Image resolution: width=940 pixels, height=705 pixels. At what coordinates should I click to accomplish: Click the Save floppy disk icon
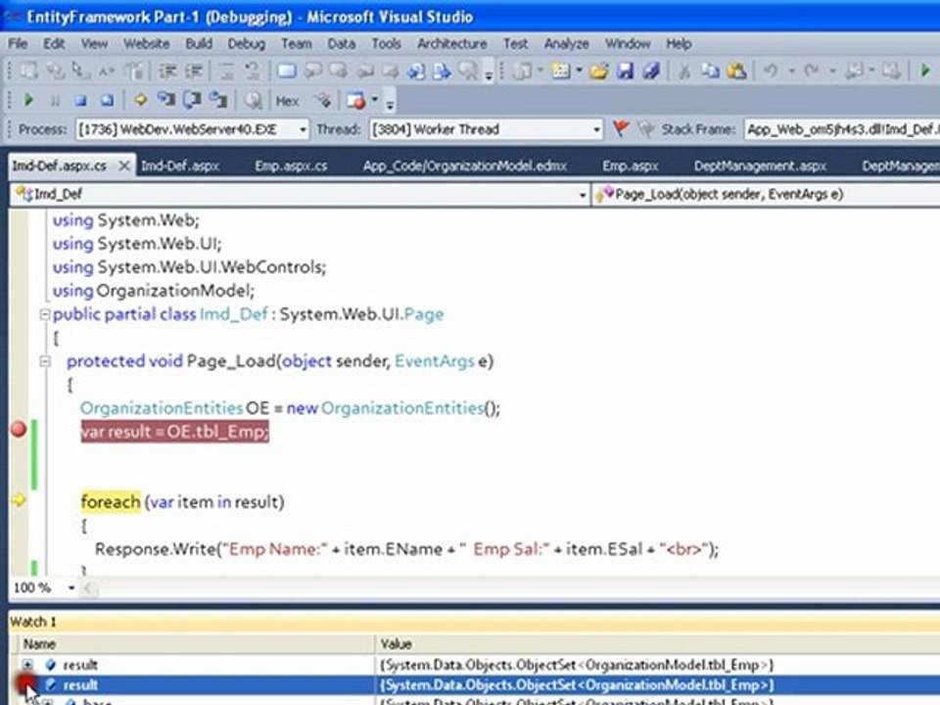625,71
